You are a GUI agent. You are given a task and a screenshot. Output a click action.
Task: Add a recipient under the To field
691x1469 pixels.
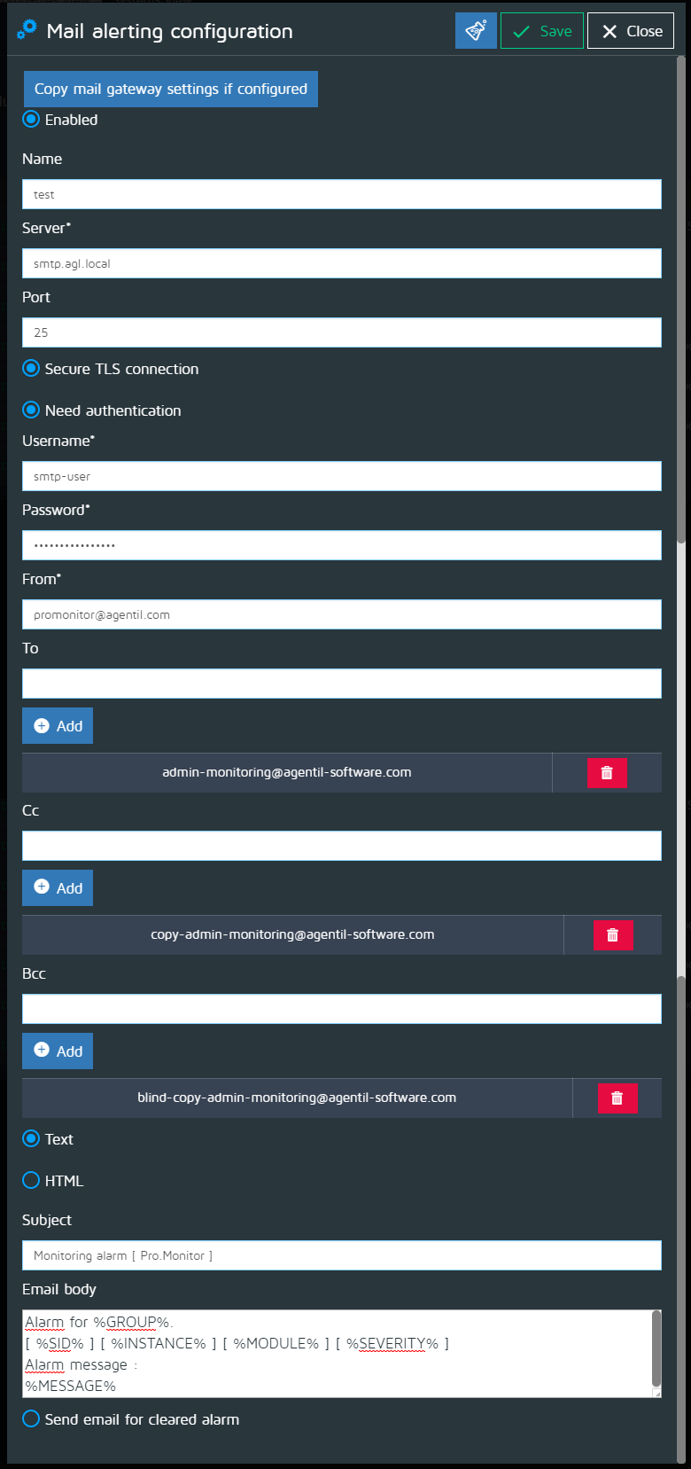pos(58,726)
